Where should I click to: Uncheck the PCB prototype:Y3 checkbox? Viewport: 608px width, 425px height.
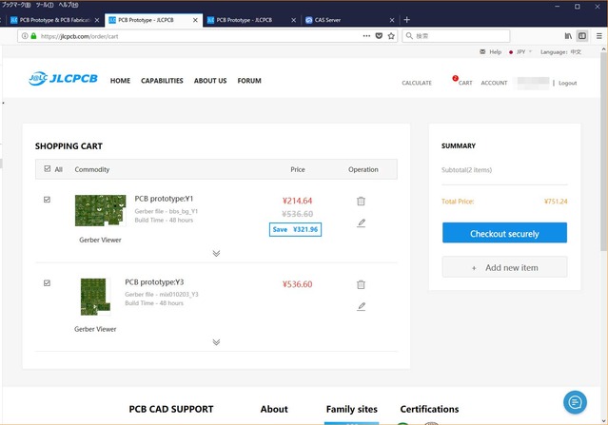coord(47,283)
